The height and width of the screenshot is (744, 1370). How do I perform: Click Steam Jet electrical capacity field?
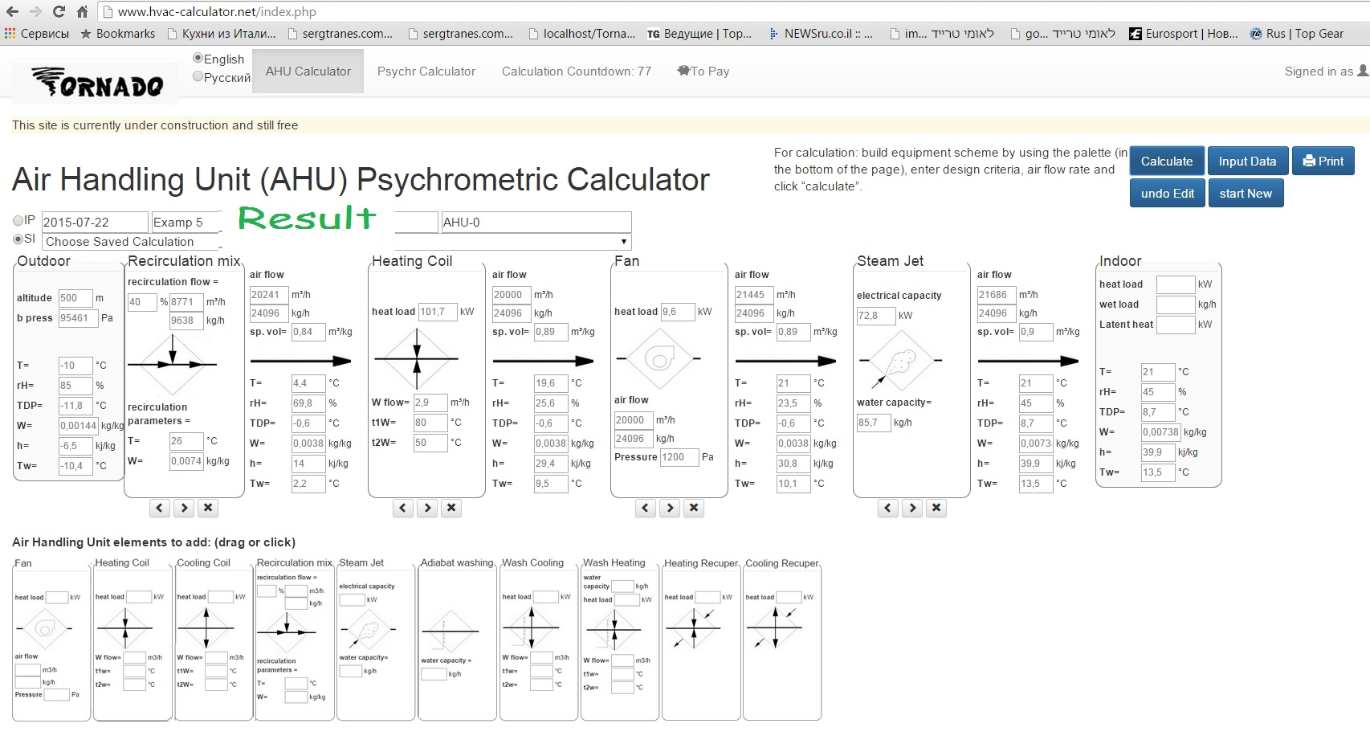point(875,315)
